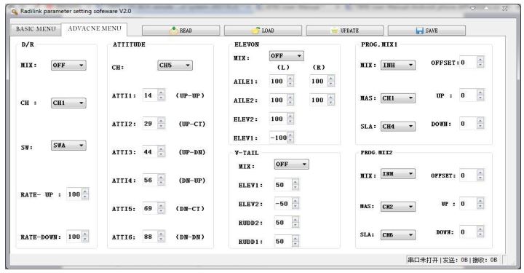Click the V-TAIL RUDD1 spinner arrows
524x273 pixels.
pyautogui.click(x=295, y=241)
